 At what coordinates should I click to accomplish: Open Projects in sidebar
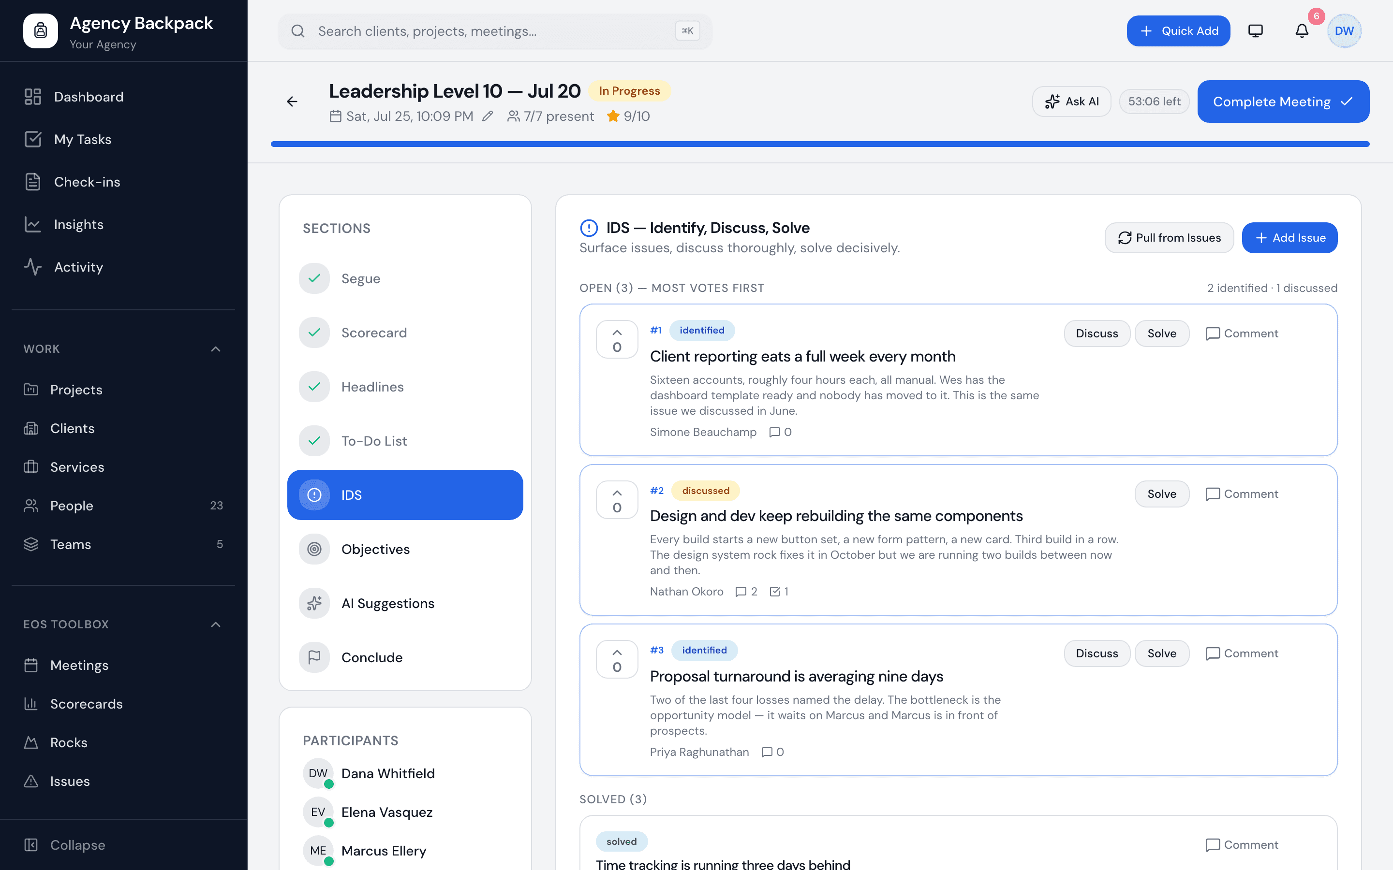pos(123,390)
